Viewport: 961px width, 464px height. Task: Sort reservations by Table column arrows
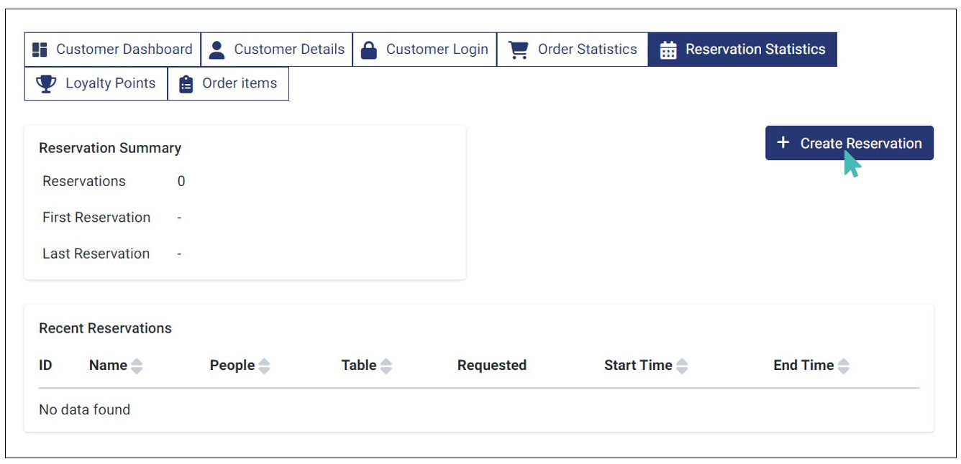click(386, 366)
